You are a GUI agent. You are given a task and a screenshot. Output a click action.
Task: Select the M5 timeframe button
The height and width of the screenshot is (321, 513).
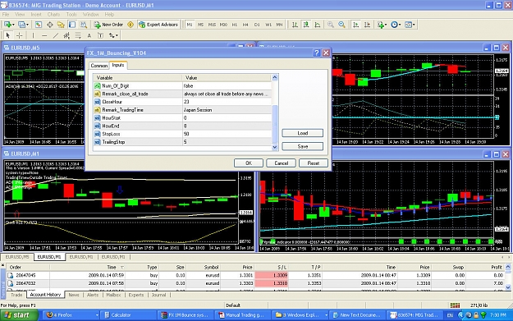click(x=200, y=25)
